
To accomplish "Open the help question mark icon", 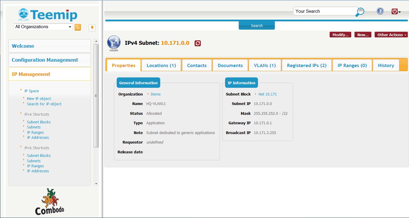I will pyautogui.click(x=380, y=11).
